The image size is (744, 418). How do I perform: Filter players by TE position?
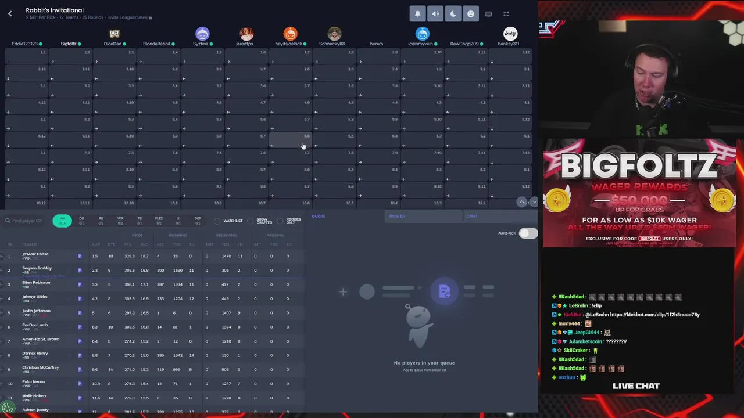pos(139,221)
